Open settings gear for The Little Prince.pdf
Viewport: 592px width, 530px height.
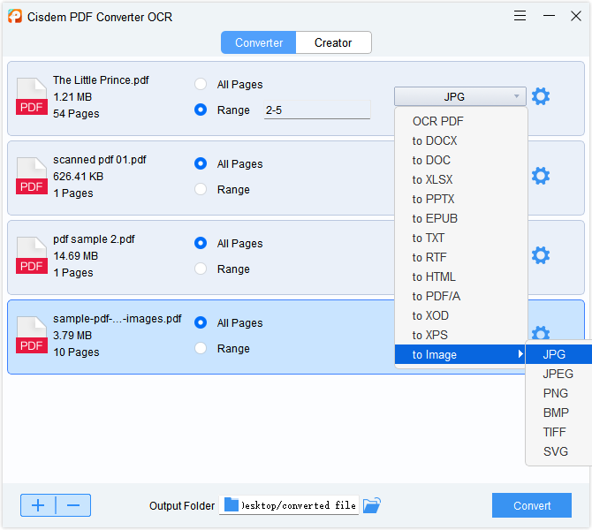541,96
